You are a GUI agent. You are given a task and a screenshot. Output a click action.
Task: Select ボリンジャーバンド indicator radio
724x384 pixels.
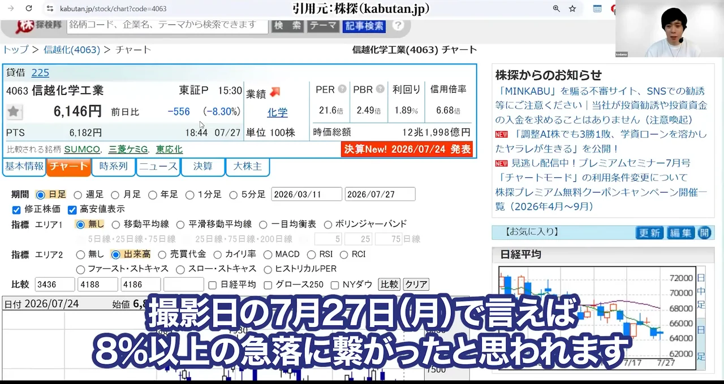click(x=327, y=224)
